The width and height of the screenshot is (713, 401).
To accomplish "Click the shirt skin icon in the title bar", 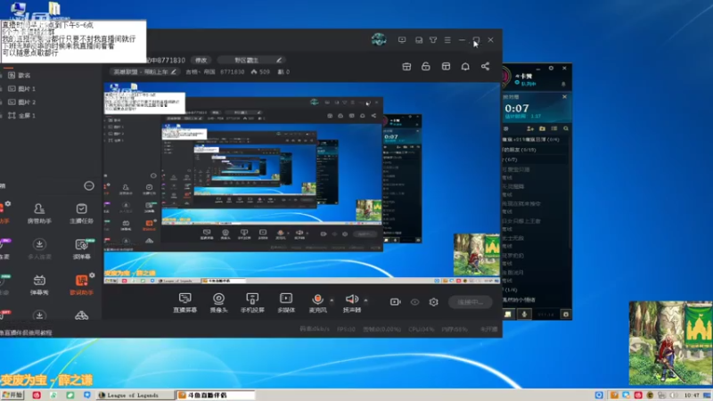I will click(433, 40).
